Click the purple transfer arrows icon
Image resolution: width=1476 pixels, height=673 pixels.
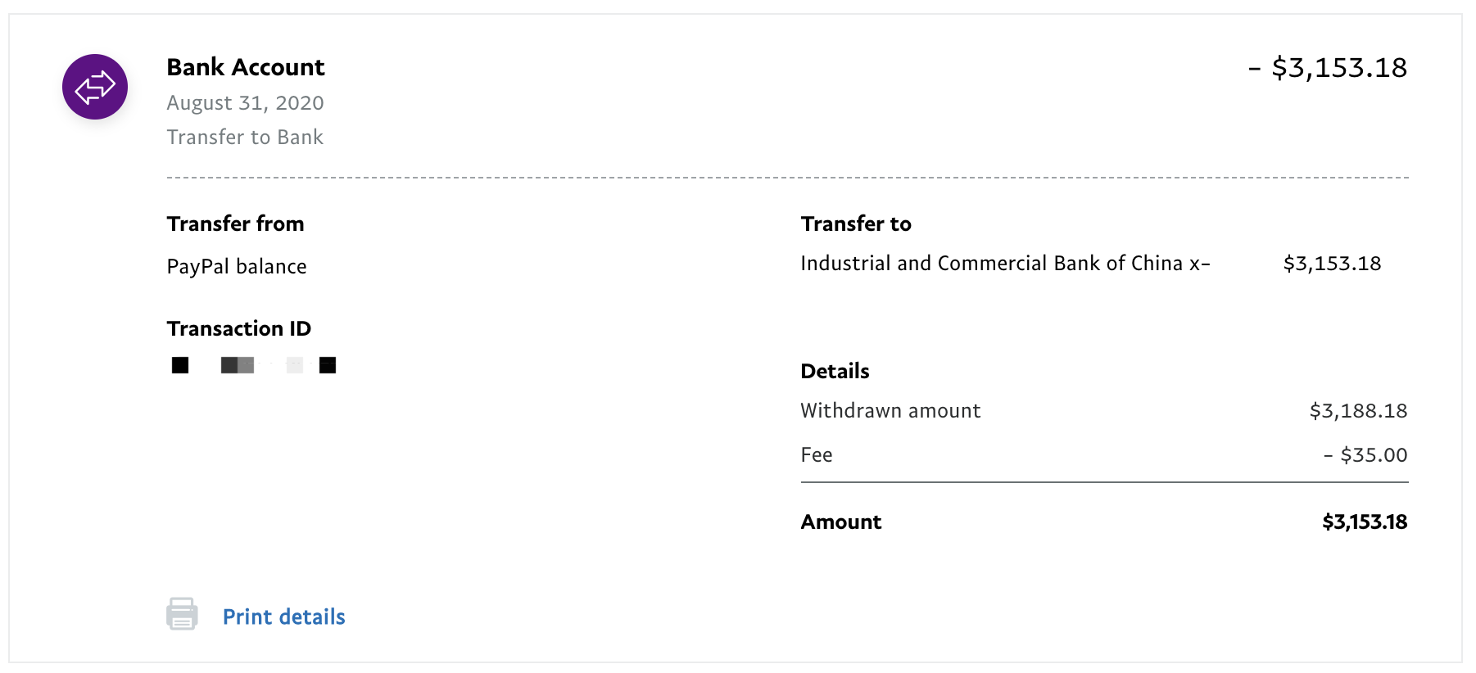94,86
